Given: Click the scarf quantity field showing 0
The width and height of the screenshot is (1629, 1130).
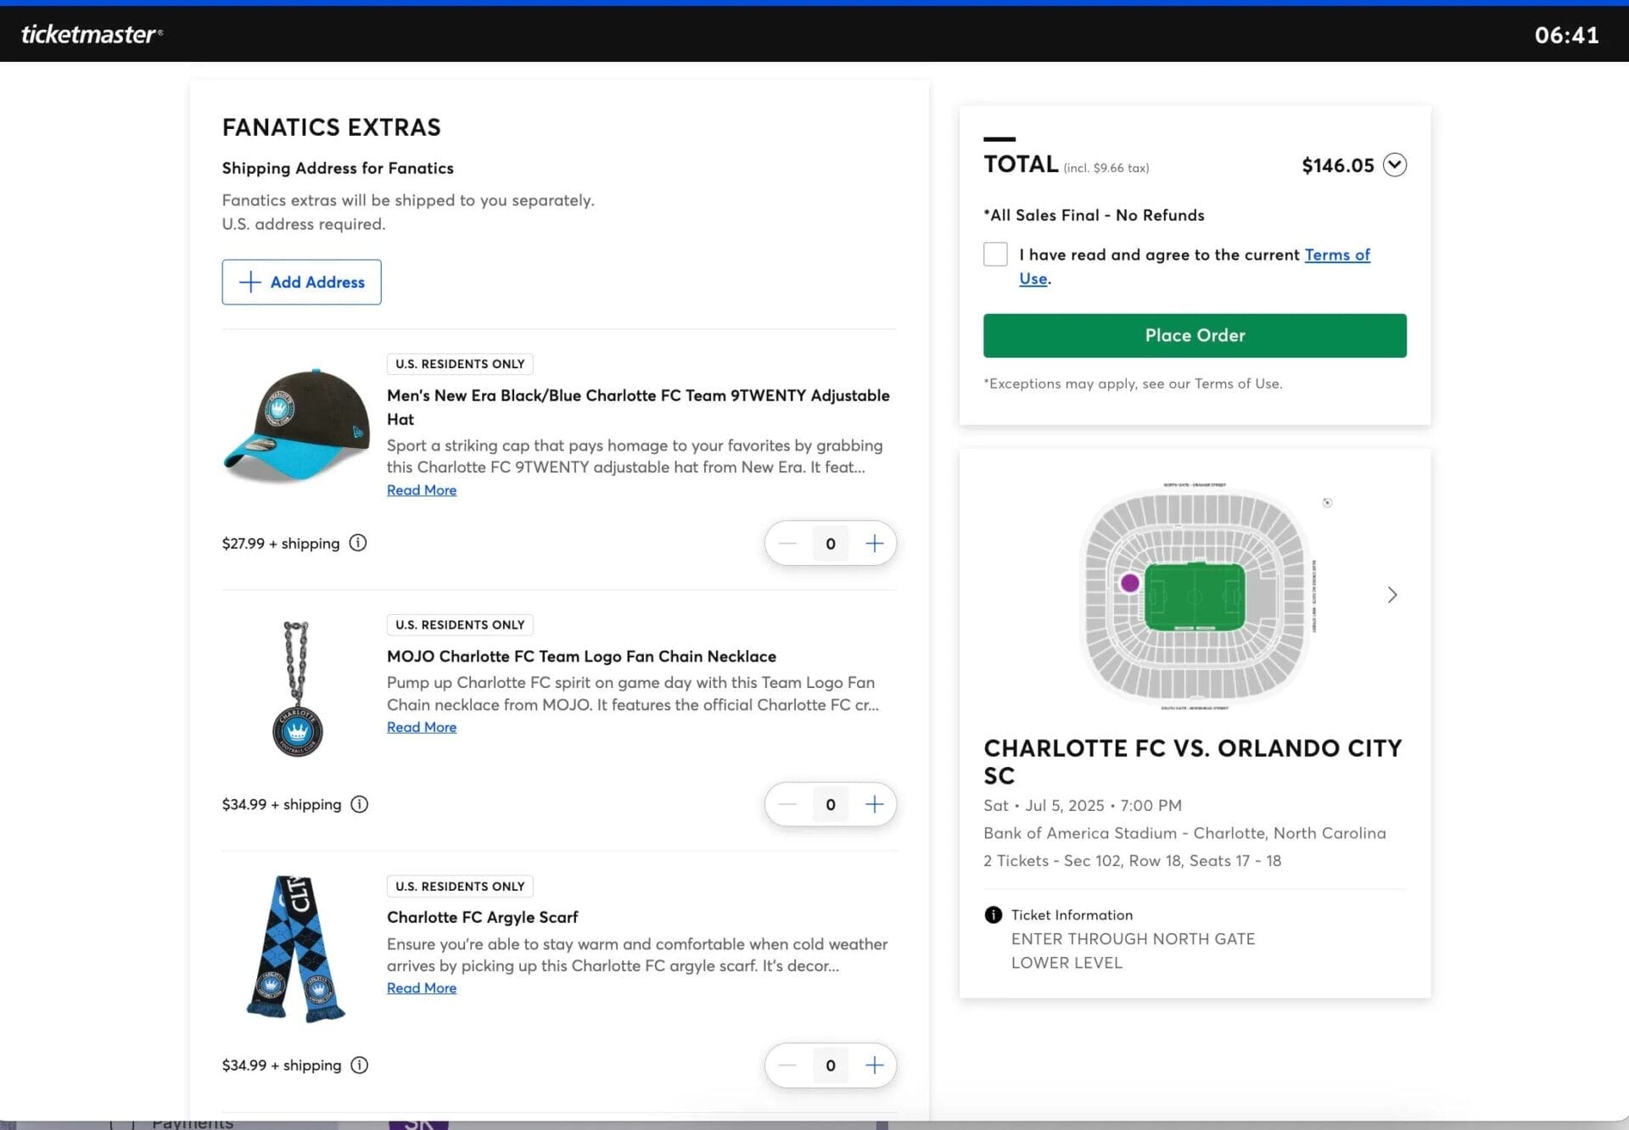Looking at the screenshot, I should 831,1066.
